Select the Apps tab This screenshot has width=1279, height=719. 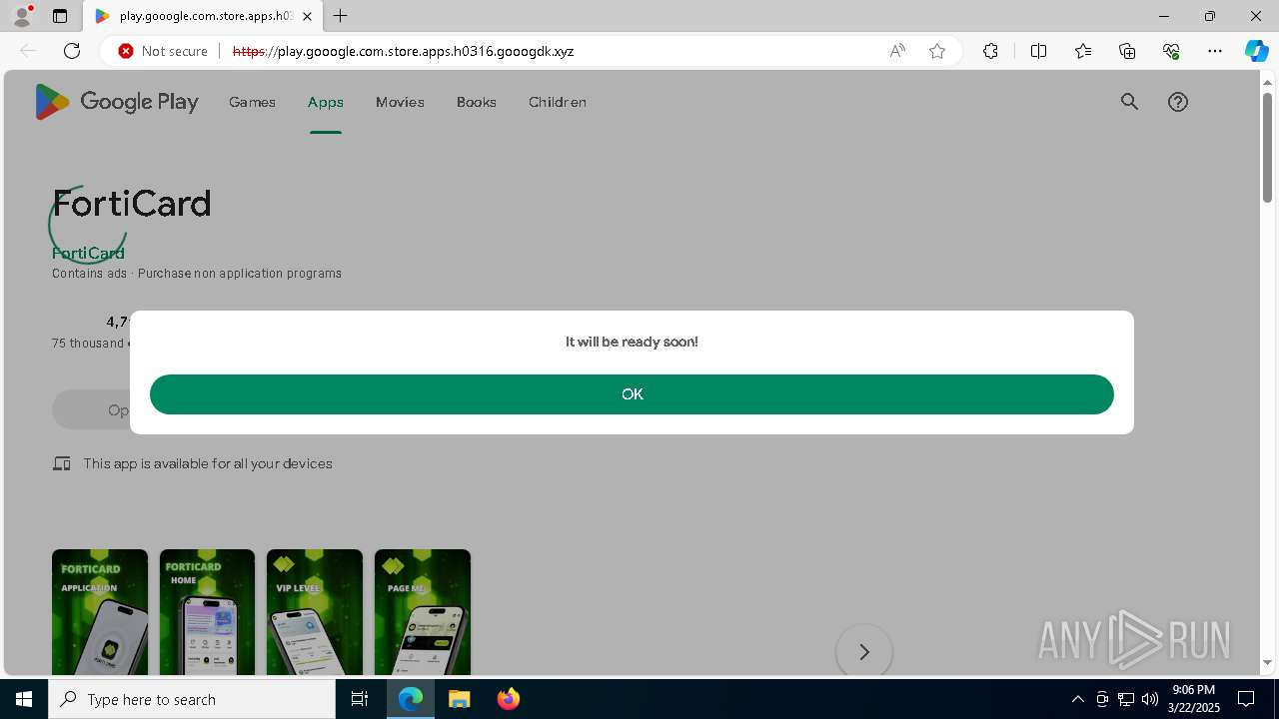326,102
